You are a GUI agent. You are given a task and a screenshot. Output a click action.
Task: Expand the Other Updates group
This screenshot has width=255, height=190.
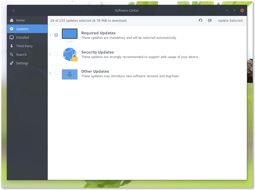[50, 73]
